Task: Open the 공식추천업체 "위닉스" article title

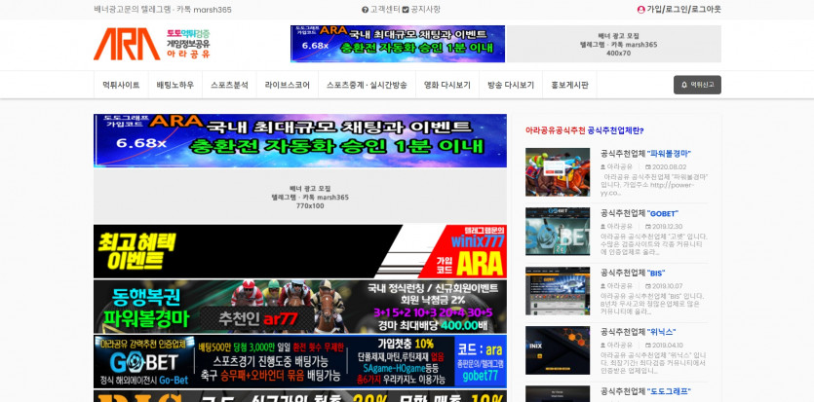Action: click(x=639, y=332)
